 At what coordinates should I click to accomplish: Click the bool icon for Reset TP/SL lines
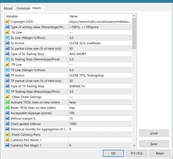7,108
